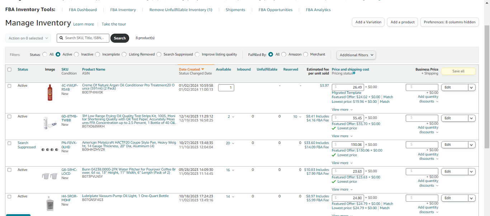Open the Learn more link
The height and width of the screenshot is (216, 490).
(84, 24)
